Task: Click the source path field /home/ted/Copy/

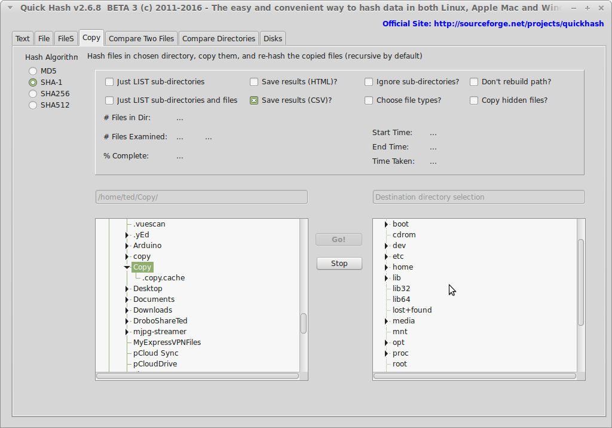Action: 201,197
